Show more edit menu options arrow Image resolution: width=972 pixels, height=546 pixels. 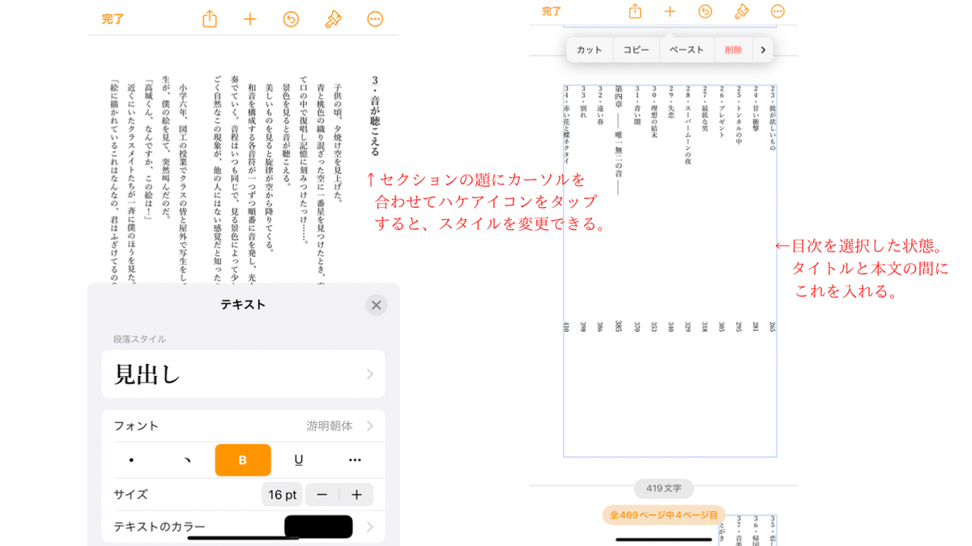pyautogui.click(x=763, y=50)
